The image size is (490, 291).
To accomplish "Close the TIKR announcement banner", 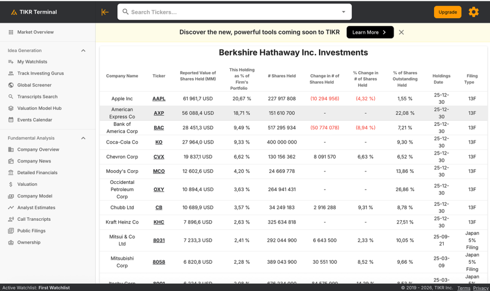I will pos(401,32).
